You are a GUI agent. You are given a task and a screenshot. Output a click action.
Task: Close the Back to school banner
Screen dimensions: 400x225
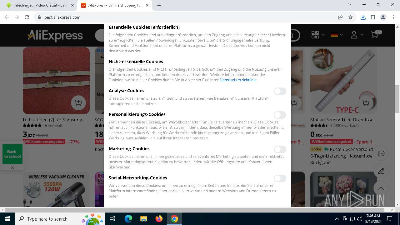click(12, 168)
